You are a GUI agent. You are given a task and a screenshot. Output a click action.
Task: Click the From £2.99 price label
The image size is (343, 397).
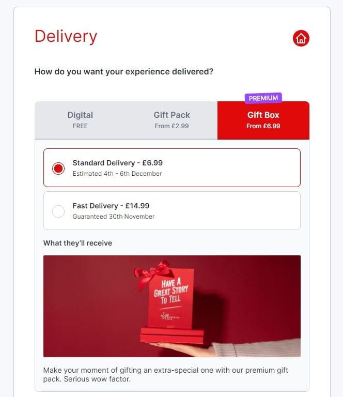click(171, 126)
